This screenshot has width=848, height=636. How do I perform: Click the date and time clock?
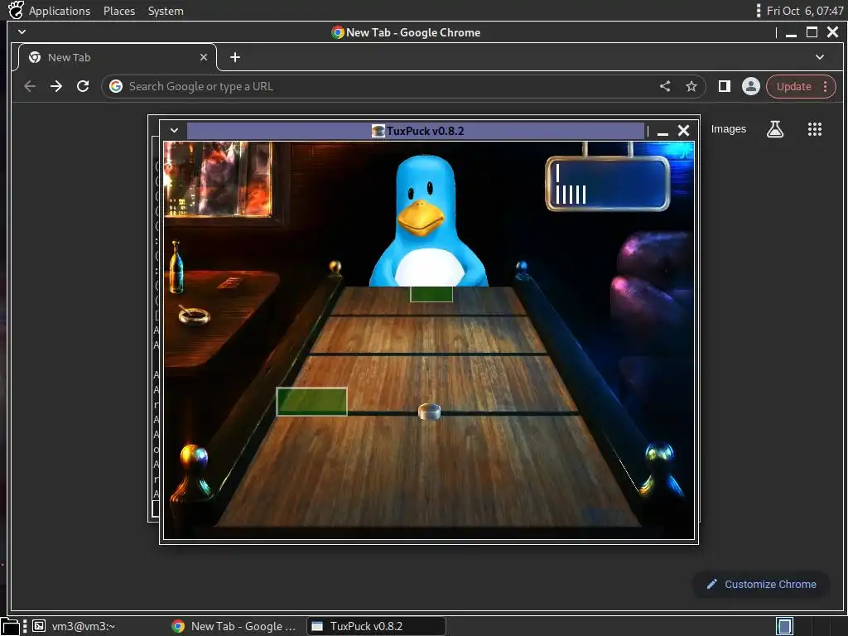(x=805, y=11)
